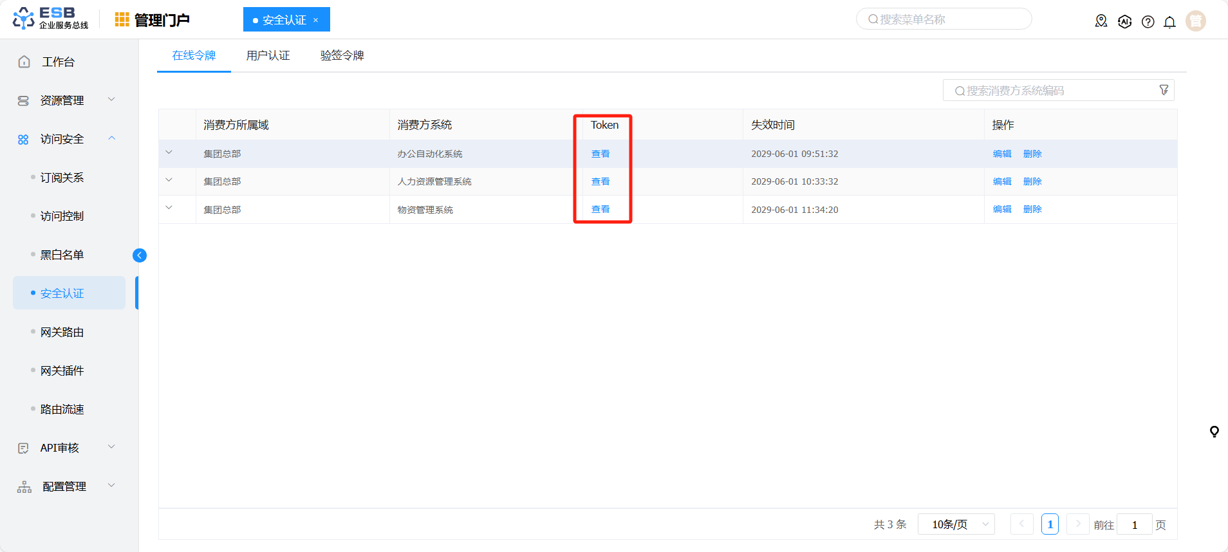1228x552 pixels.
Task: Switch to the 用户认证 tab
Action: point(268,56)
